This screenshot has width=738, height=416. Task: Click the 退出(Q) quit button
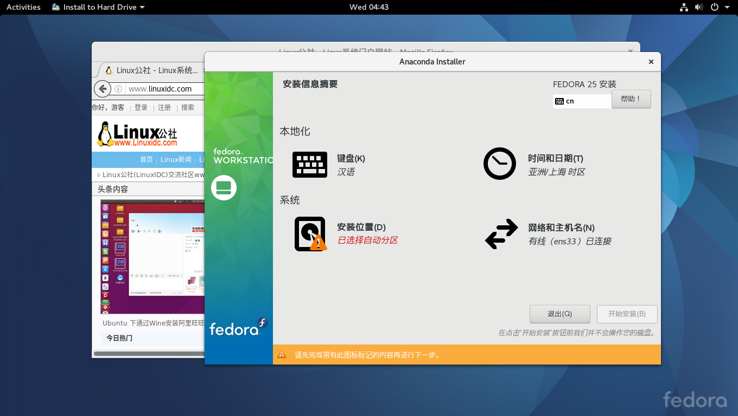pos(559,314)
